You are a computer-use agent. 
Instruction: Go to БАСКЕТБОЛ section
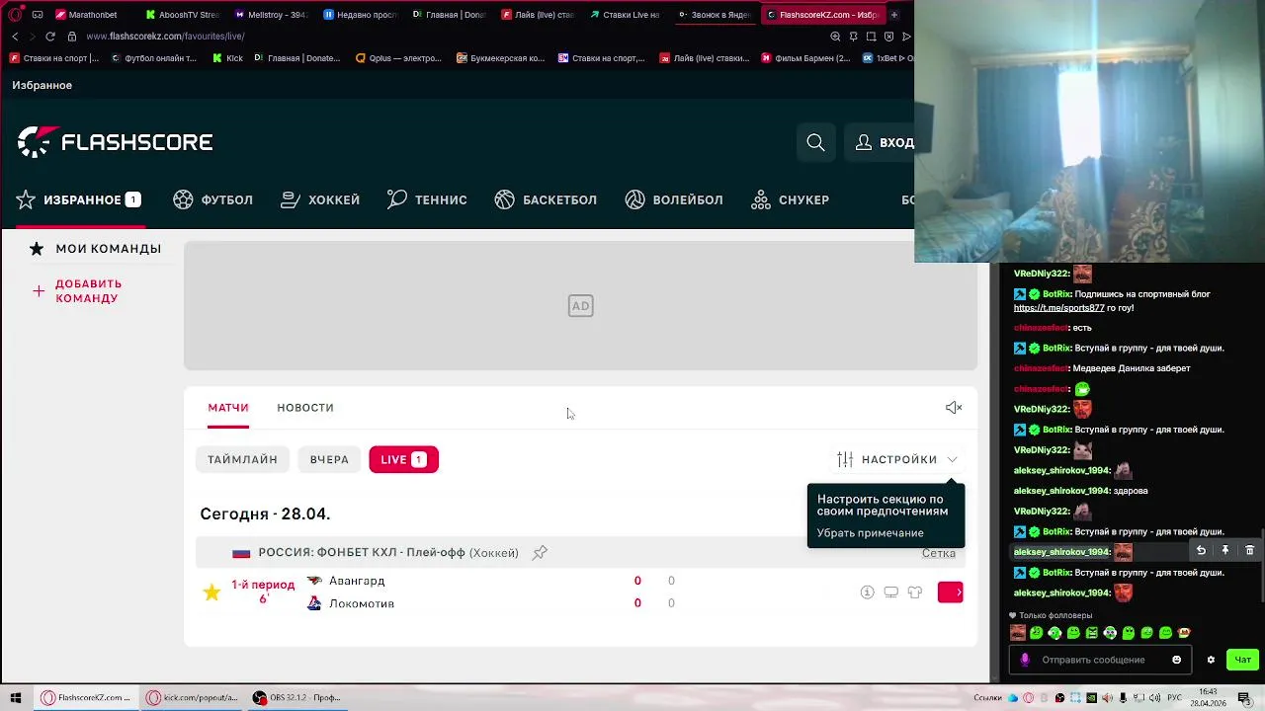546,199
